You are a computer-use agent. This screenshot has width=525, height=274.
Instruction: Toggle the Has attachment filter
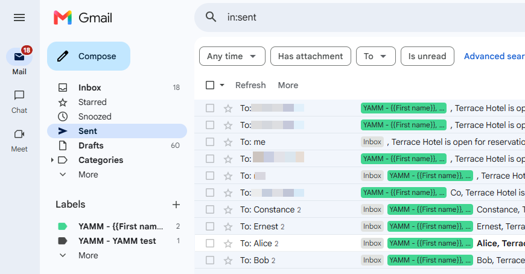[311, 56]
